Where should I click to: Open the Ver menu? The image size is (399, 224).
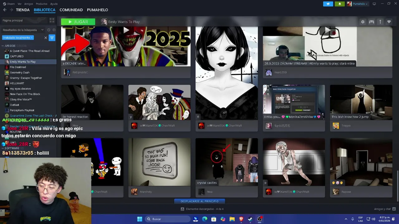point(20,4)
